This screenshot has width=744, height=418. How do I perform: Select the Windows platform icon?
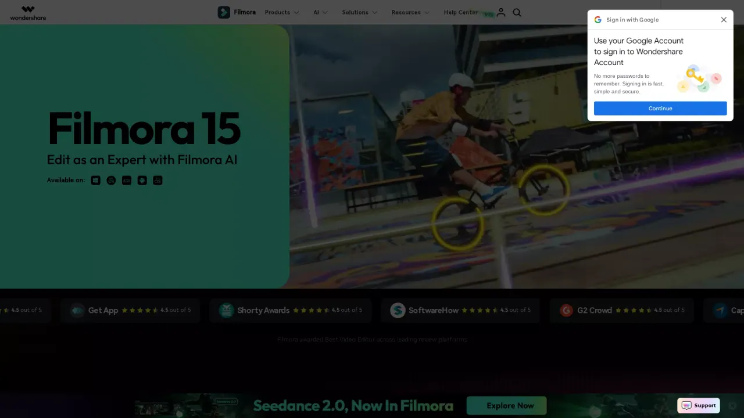(x=96, y=181)
